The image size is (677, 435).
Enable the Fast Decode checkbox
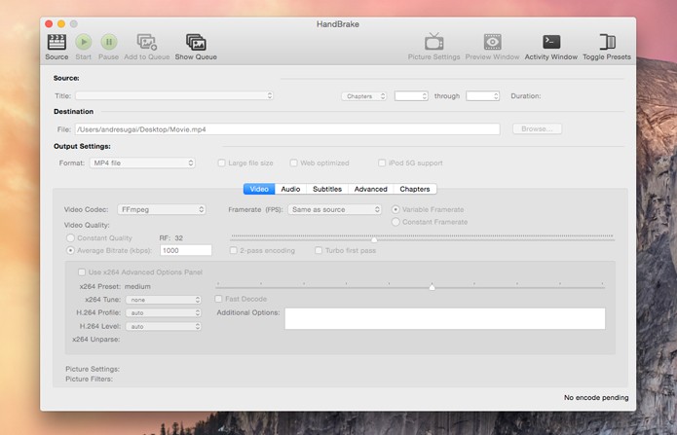click(218, 299)
